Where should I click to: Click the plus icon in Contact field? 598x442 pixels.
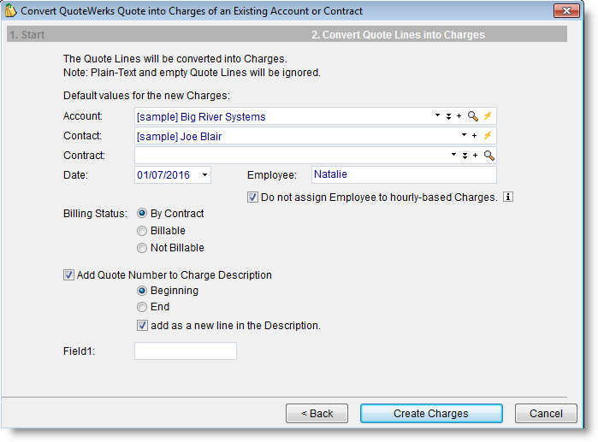click(x=474, y=136)
